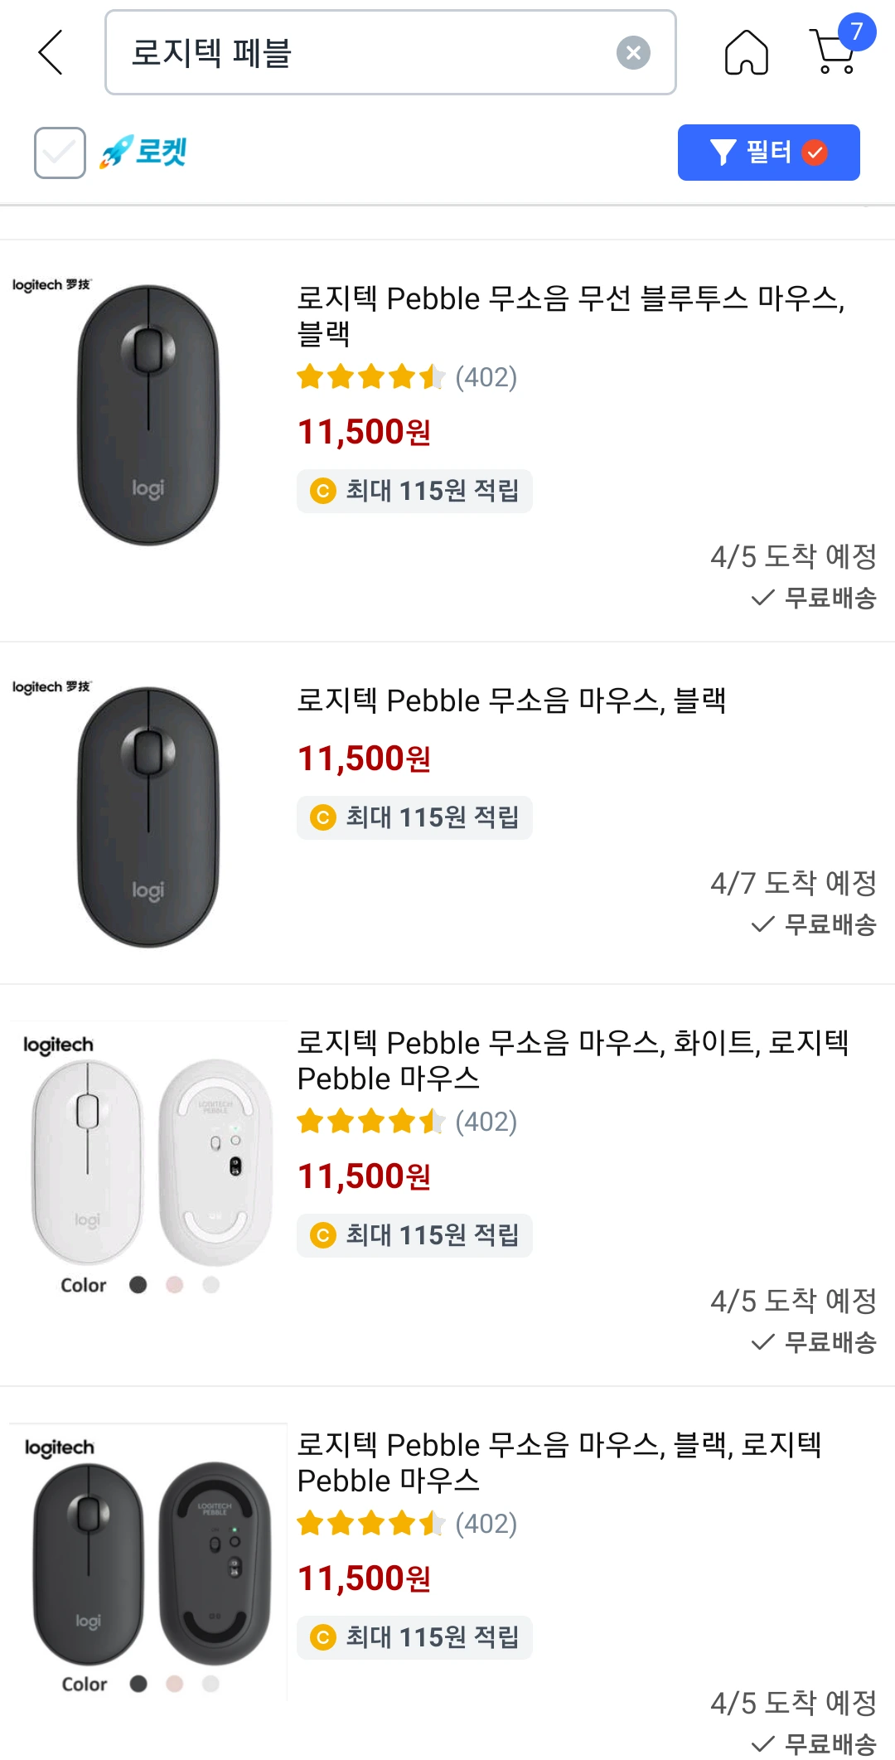Viewport: 895px width, 1760px height.
Task: Go back using the left arrow icon
Action: point(51,52)
